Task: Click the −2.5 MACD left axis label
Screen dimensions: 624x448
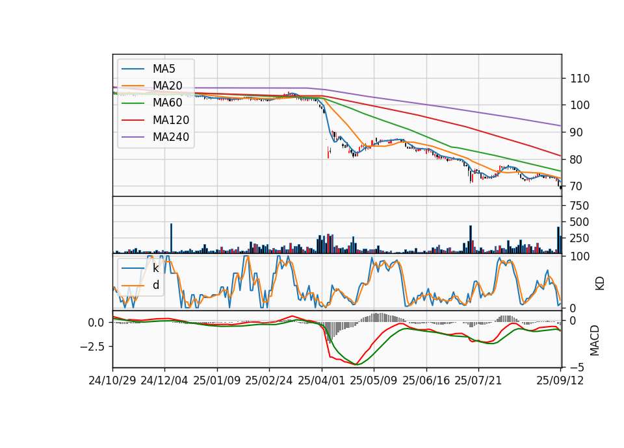Action: pos(92,347)
